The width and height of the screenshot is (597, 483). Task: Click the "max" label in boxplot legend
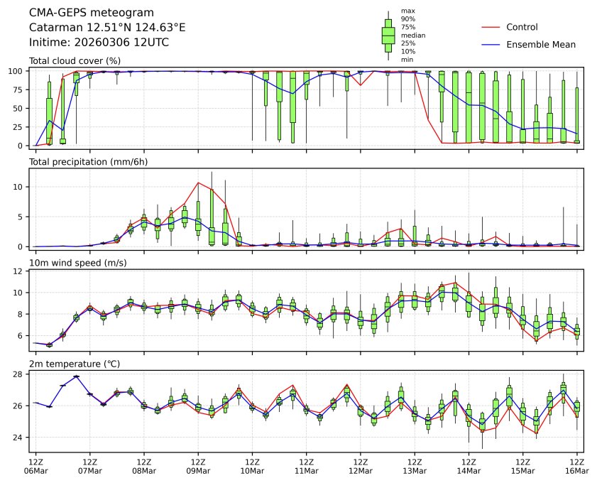[407, 11]
